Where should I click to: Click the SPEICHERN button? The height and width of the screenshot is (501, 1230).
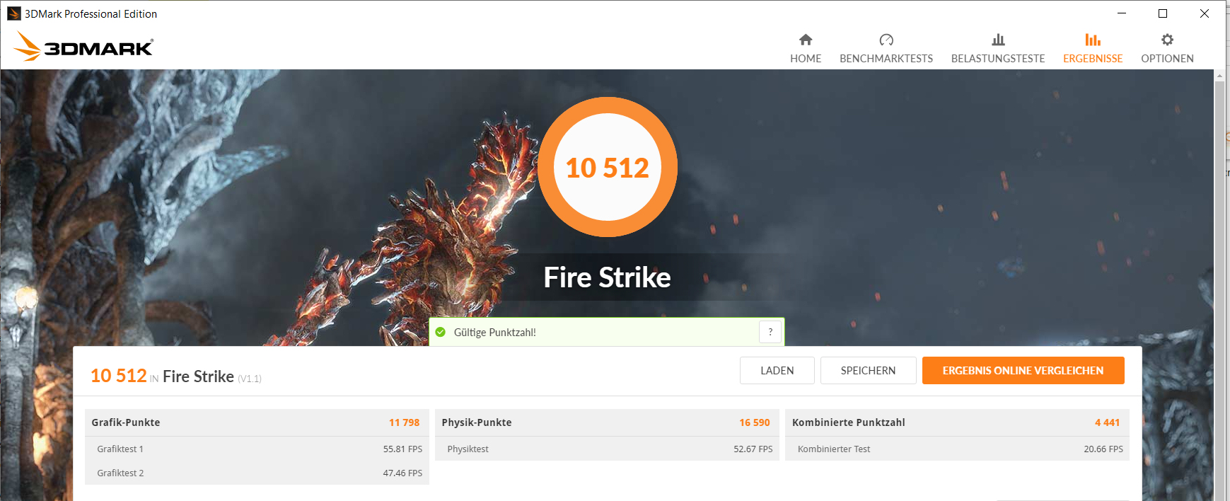click(x=868, y=370)
